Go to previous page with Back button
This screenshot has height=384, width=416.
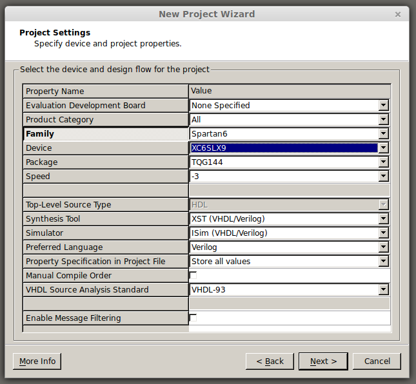pyautogui.click(x=270, y=361)
